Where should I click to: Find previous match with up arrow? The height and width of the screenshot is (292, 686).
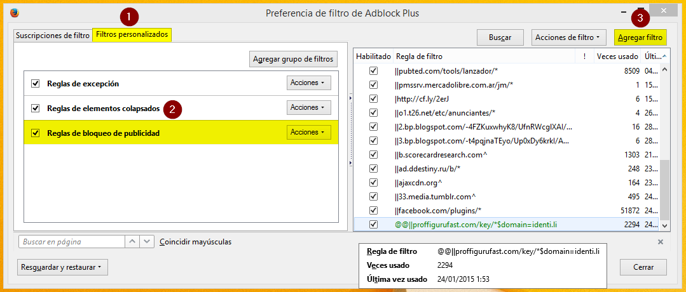132,242
